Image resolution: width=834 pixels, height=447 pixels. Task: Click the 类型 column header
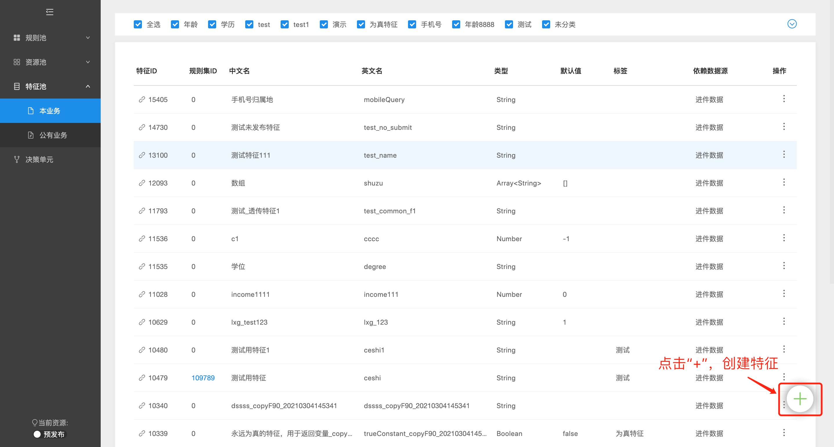point(501,71)
